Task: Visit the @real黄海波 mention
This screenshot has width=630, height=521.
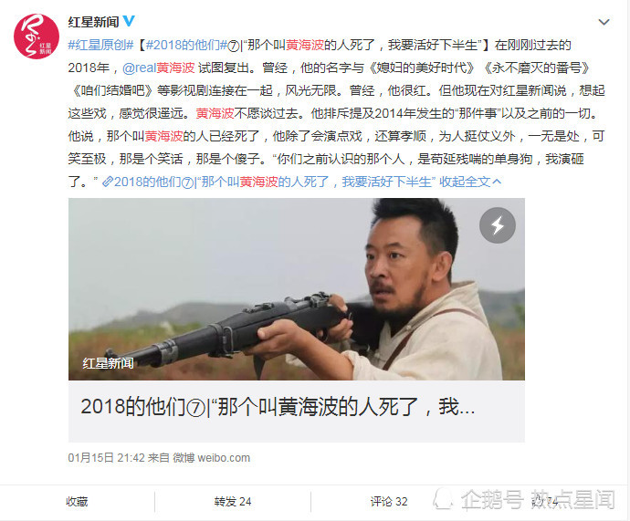Action: point(158,68)
